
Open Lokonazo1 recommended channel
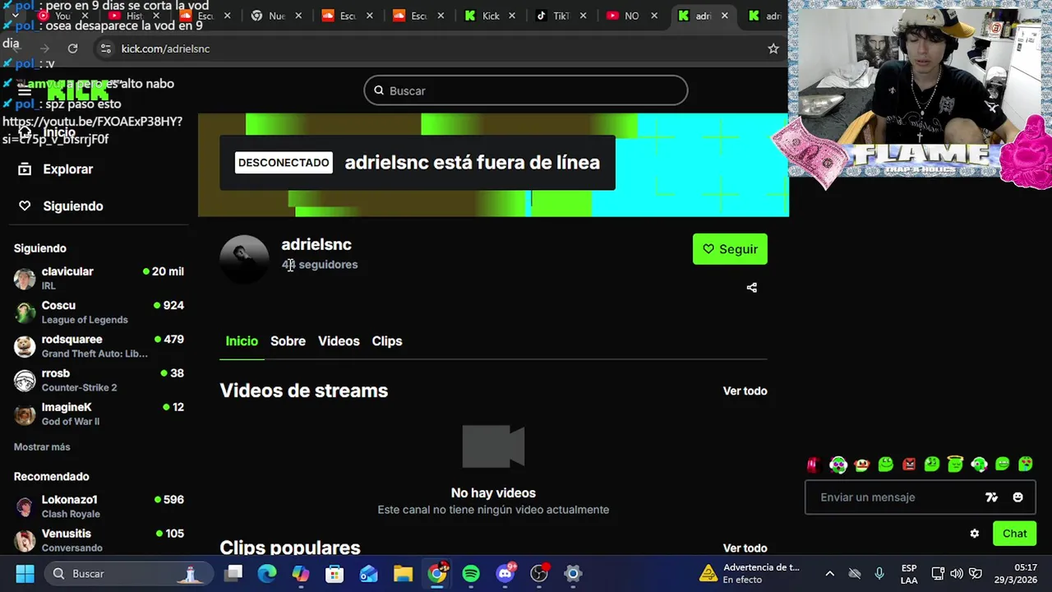click(99, 506)
